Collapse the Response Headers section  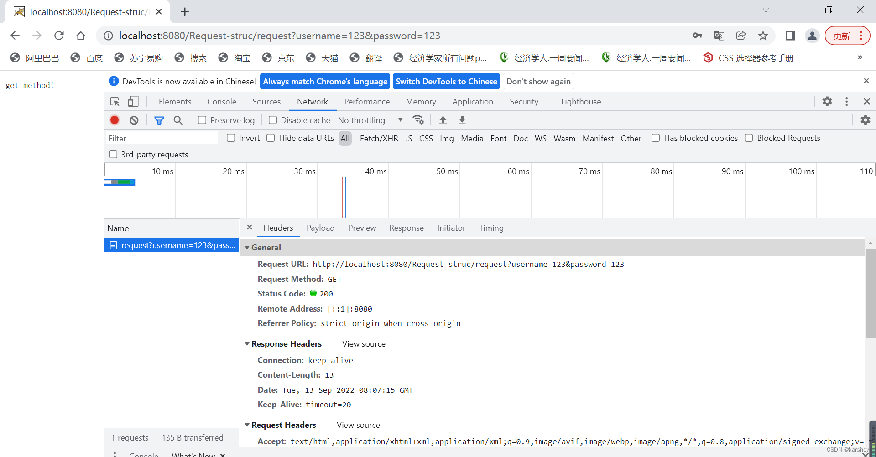click(x=247, y=343)
